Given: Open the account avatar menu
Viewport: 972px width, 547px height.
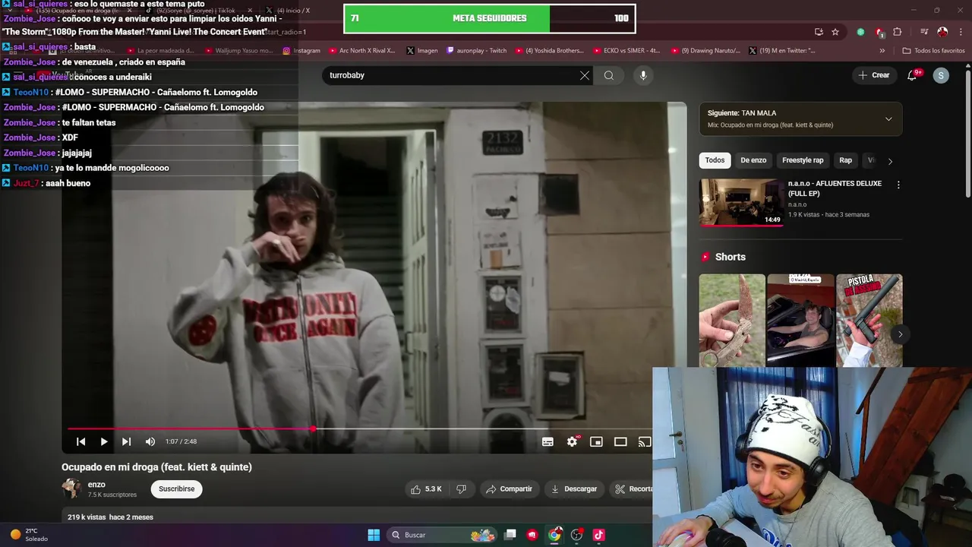Looking at the screenshot, I should pyautogui.click(x=941, y=75).
